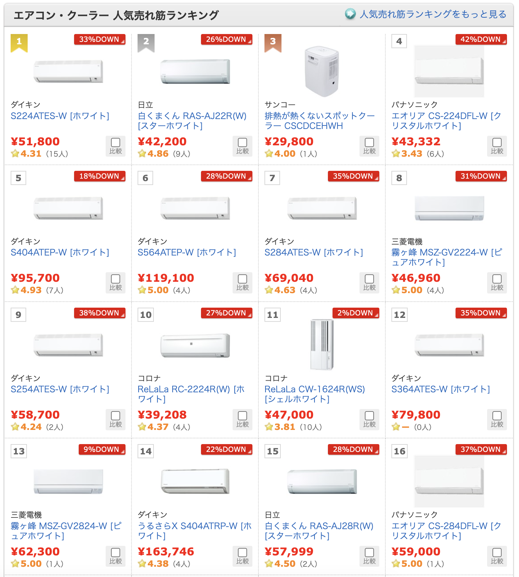
Task: Select compare checkbox for Daikin S364ATES-W
Action: coord(497,416)
